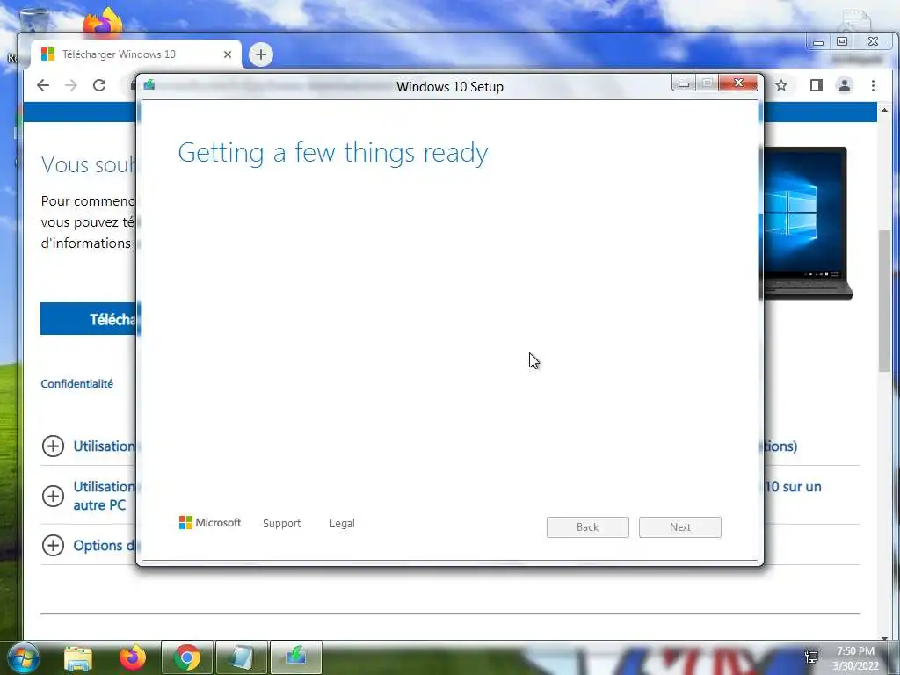Bookmark this page with the star
Image resolution: width=900 pixels, height=675 pixels.
coord(781,85)
